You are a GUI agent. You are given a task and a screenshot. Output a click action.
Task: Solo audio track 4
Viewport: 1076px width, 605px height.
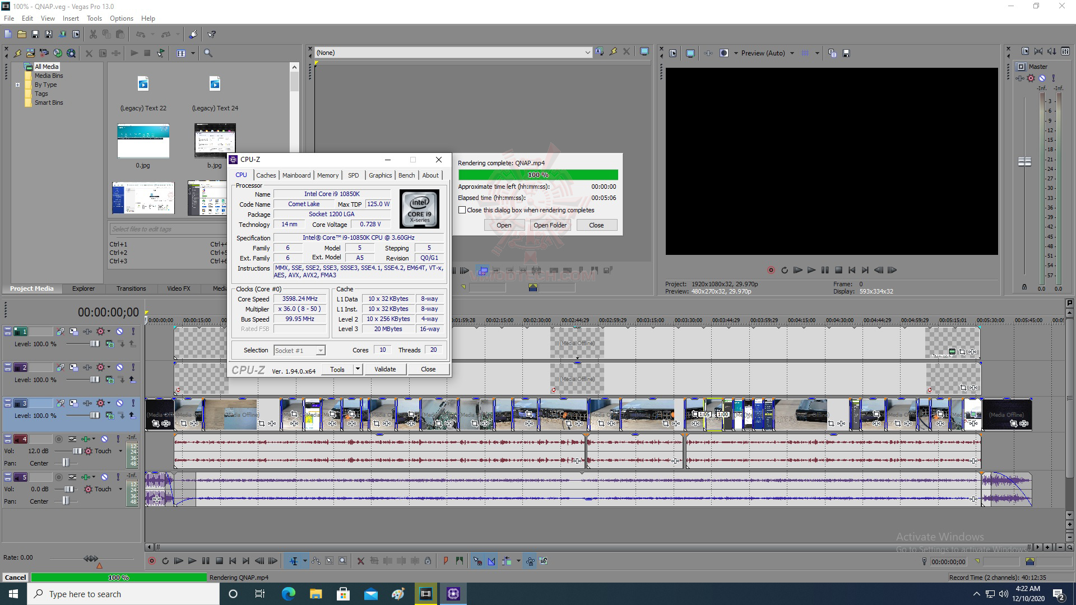pyautogui.click(x=118, y=439)
